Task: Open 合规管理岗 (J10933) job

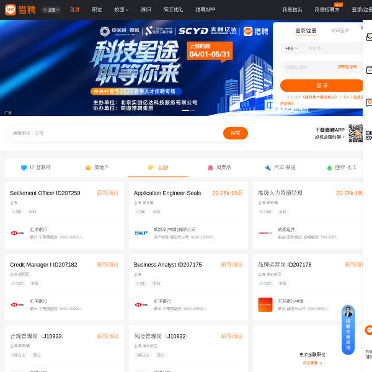Action: pos(37,337)
